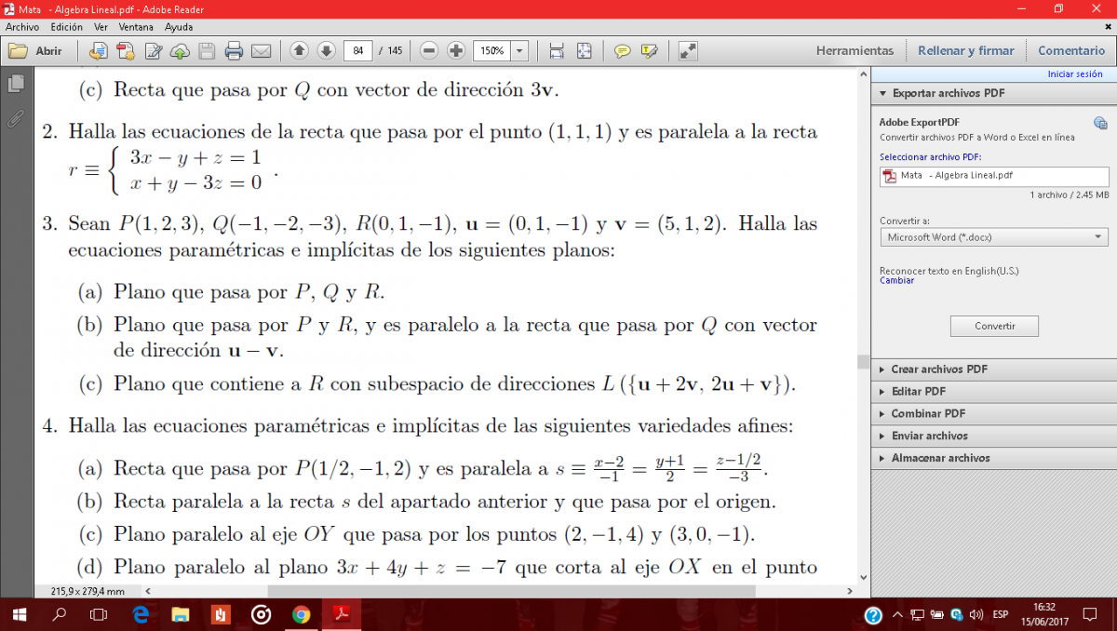Zoom out using the minus button
Screen dimensions: 1117x631
point(429,51)
